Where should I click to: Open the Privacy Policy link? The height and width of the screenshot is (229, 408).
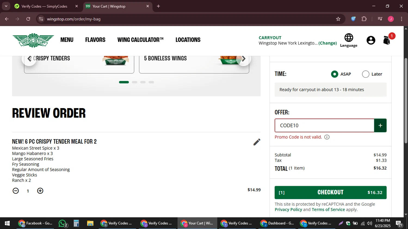pos(288,210)
